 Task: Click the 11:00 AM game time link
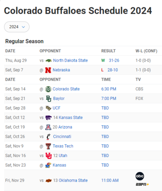pyautogui.click(x=110, y=180)
